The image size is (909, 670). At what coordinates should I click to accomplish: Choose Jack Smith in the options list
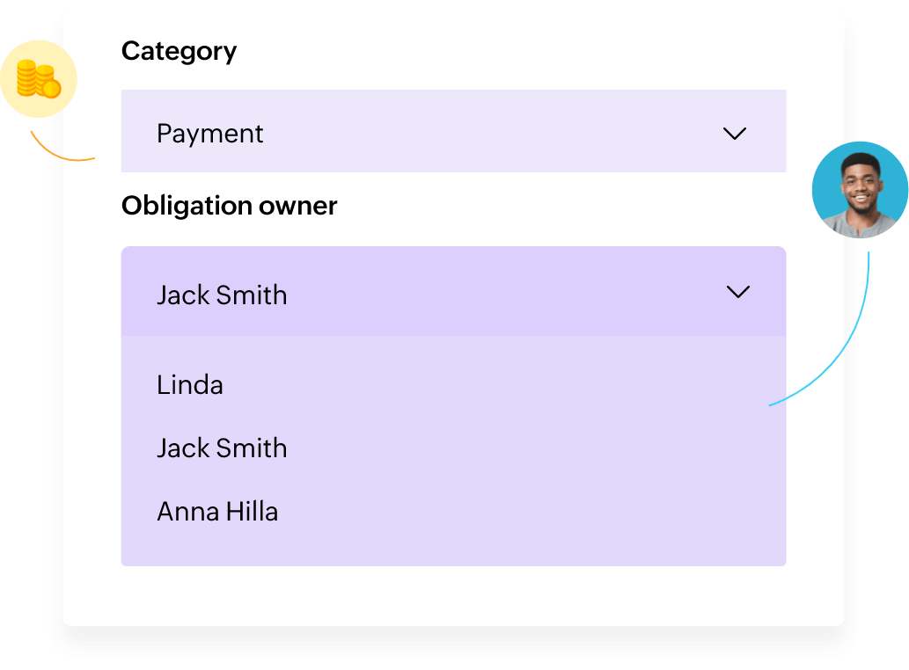[222, 448]
